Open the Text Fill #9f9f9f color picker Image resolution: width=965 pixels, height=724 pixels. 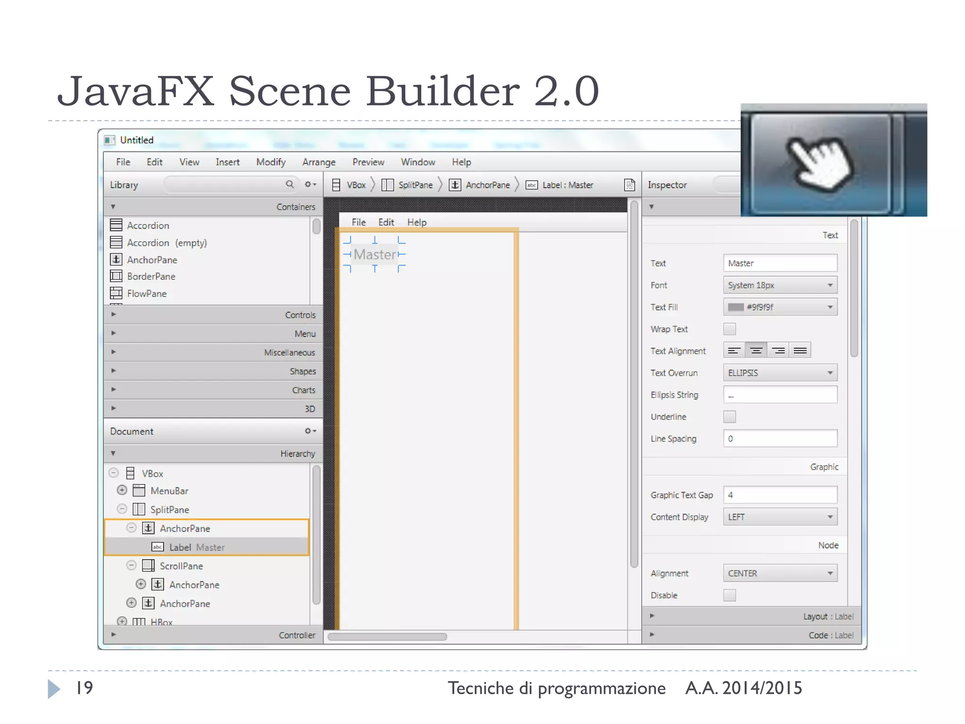[780, 307]
